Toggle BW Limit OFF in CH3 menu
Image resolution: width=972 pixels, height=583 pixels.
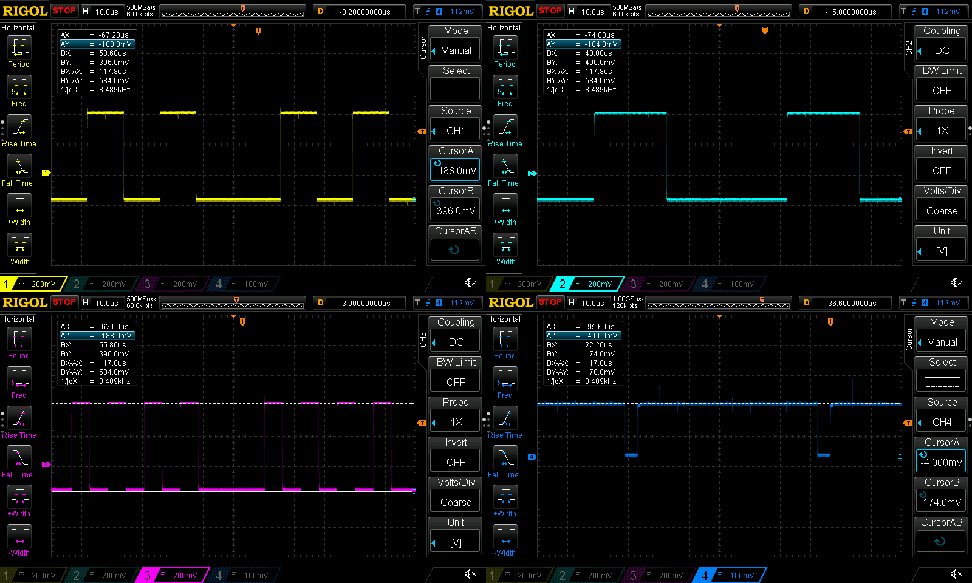(455, 374)
